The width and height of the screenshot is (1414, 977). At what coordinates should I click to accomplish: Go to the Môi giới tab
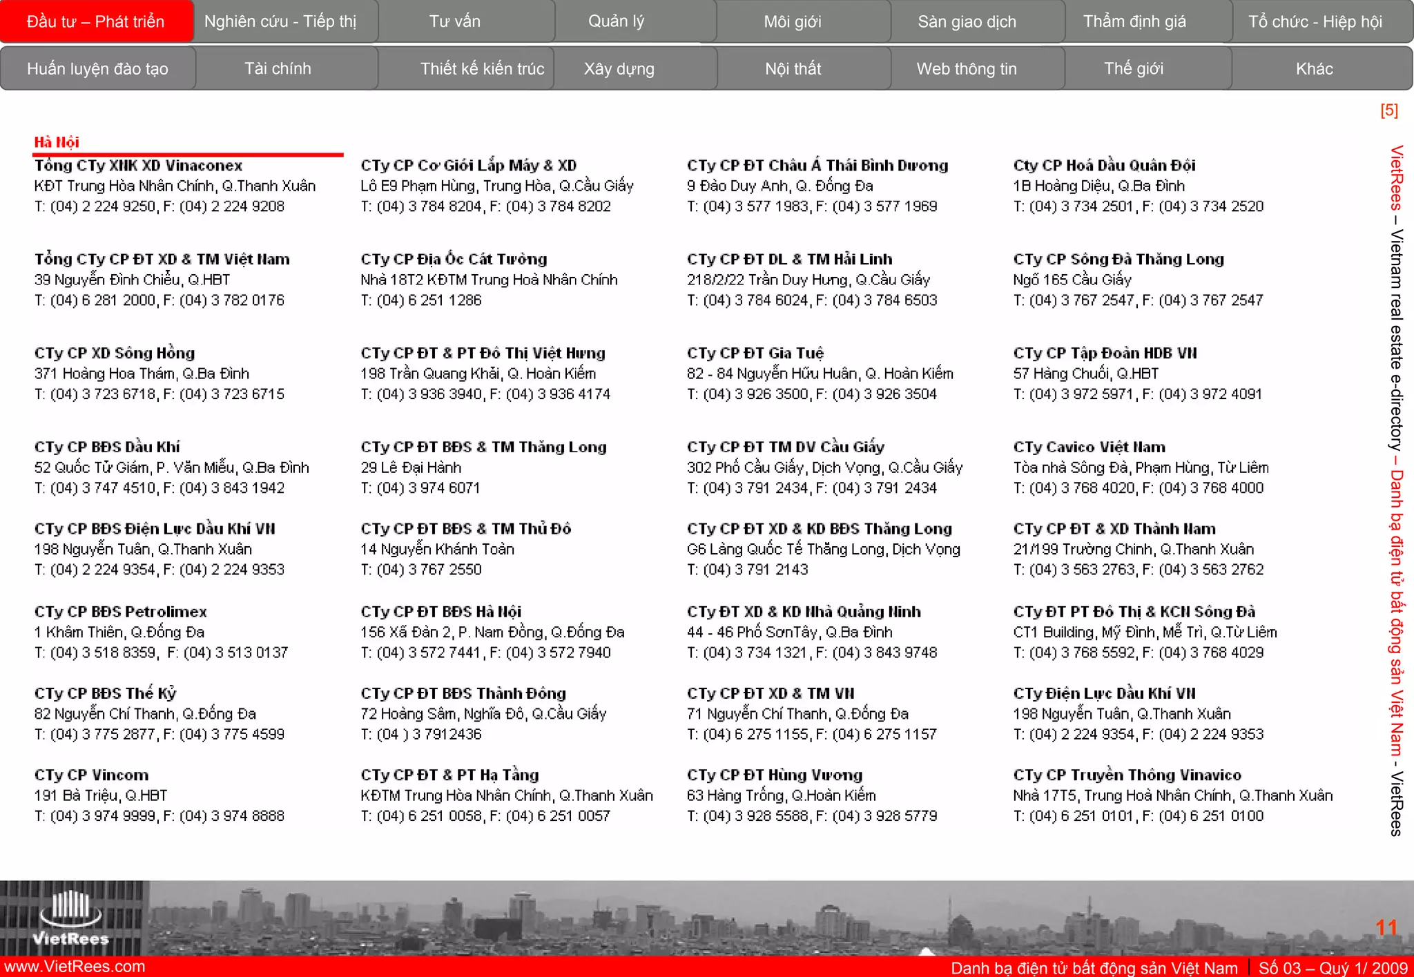tap(803, 21)
